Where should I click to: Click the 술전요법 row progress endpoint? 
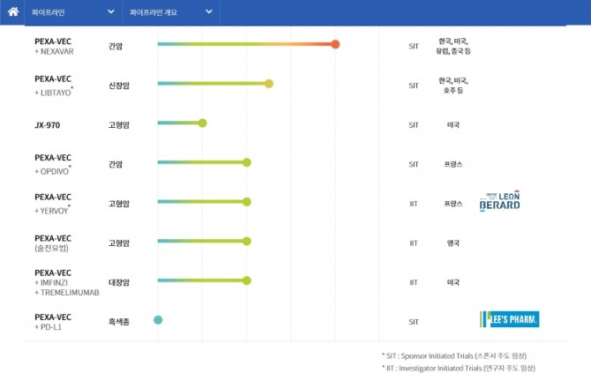tap(247, 241)
